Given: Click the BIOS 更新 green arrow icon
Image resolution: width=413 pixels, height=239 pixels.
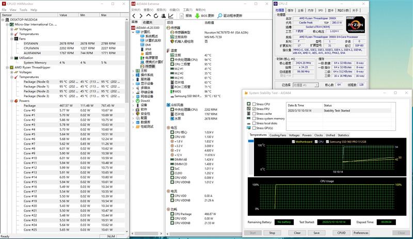Looking at the screenshot, I should click(x=197, y=16).
